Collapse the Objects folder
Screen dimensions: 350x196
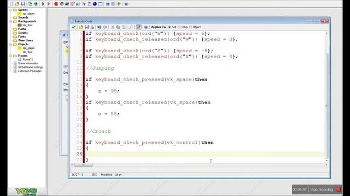[10, 44]
